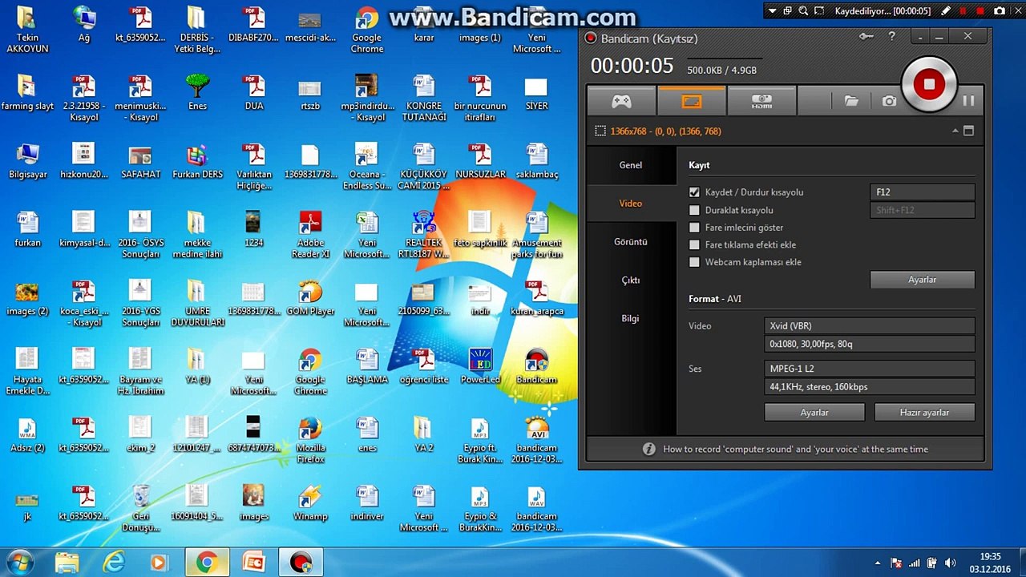The height and width of the screenshot is (577, 1026).
Task: Open the Bandicam output folder icon
Action: tap(851, 101)
